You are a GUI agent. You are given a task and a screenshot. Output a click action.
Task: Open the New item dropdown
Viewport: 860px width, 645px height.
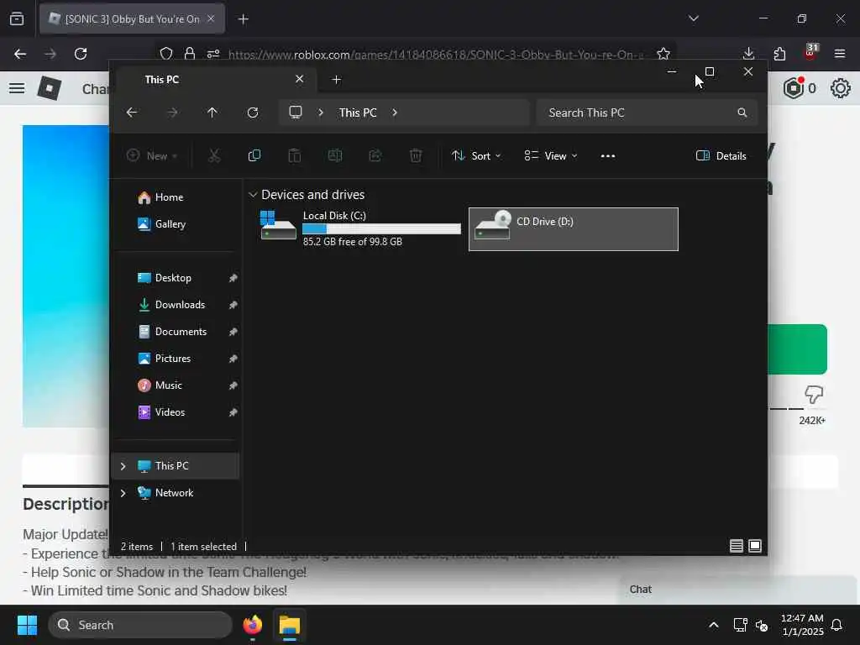(x=152, y=155)
